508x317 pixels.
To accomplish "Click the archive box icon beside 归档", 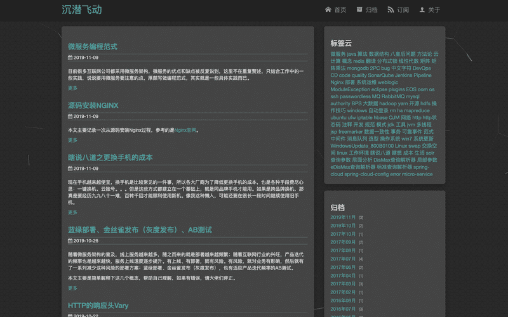I will pos(359,10).
